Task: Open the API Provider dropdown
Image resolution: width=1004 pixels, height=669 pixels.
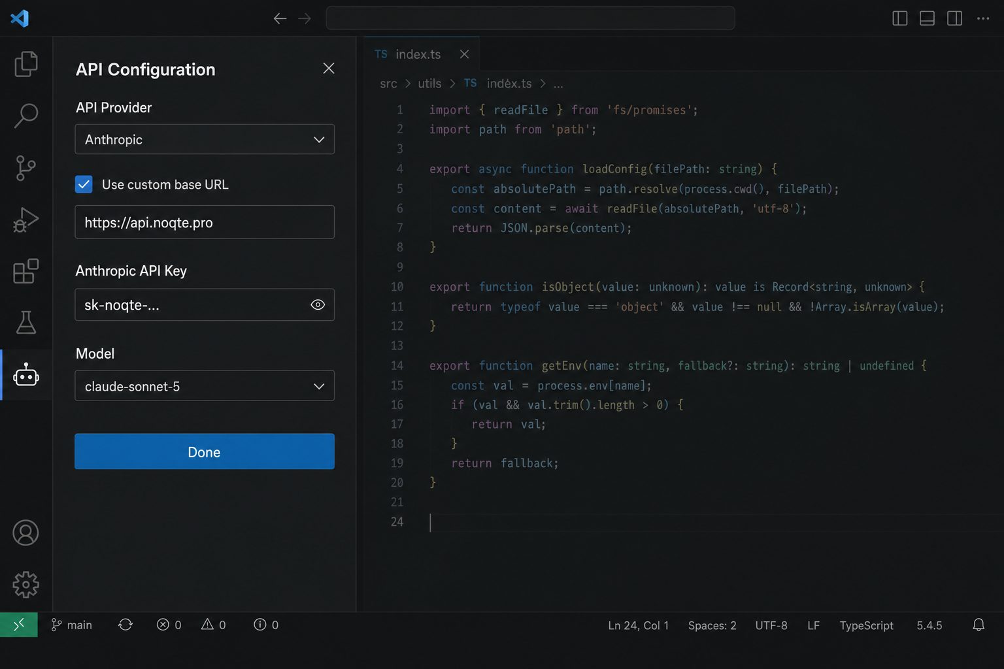Action: pos(205,139)
